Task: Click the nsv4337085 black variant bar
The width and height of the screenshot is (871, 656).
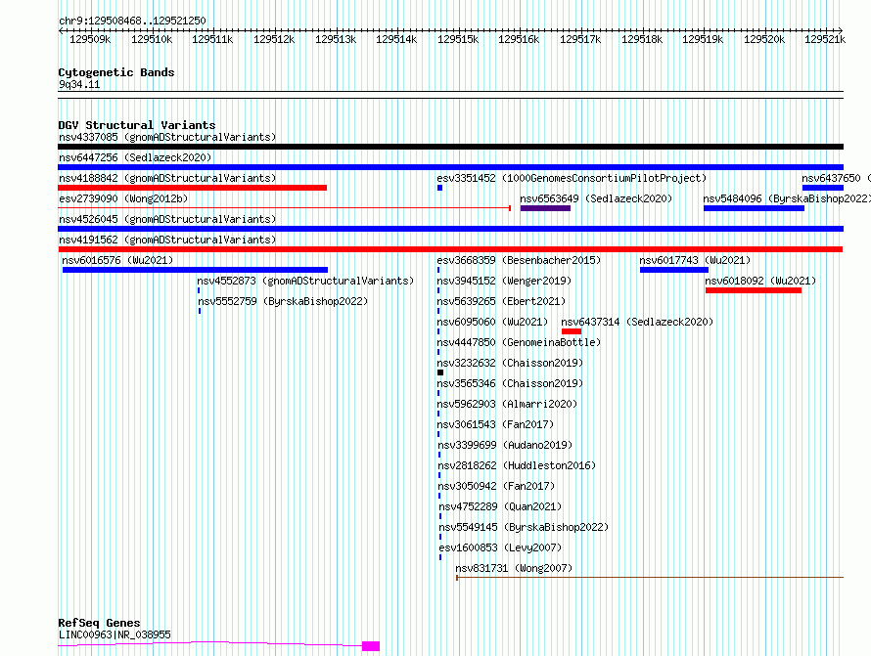Action: click(x=450, y=147)
